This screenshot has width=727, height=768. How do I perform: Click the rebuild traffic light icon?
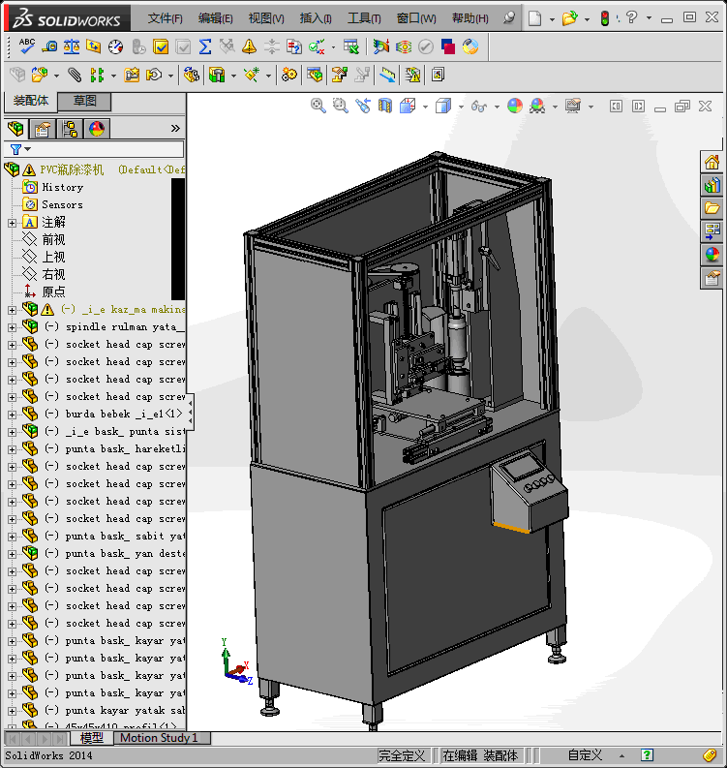pos(605,18)
